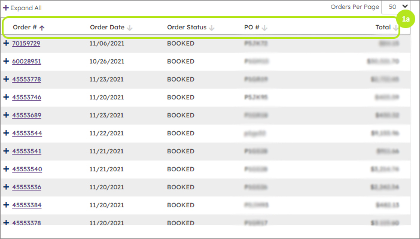This screenshot has width=420, height=239.
Task: Expand order 45553540 row
Action: point(6,169)
